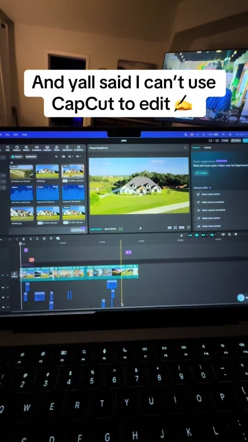Click the search icon in the media panel
Image resolution: width=248 pixels, height=442 pixels.
56,157
